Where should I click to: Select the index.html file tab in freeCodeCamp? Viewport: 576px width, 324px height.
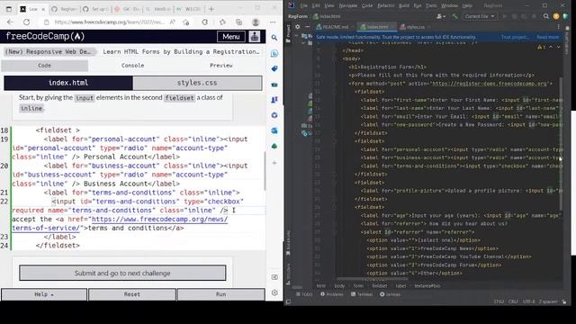click(x=68, y=83)
